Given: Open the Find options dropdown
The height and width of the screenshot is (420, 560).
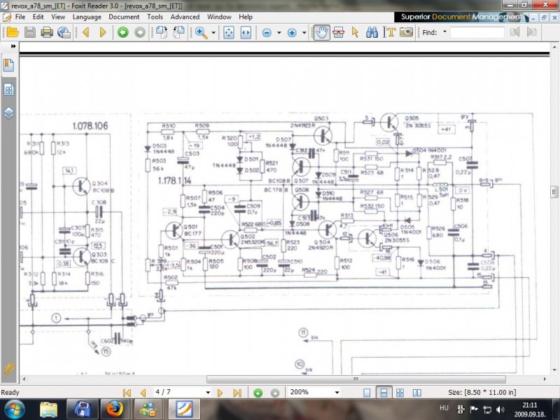Looking at the screenshot, I should 444,31.
